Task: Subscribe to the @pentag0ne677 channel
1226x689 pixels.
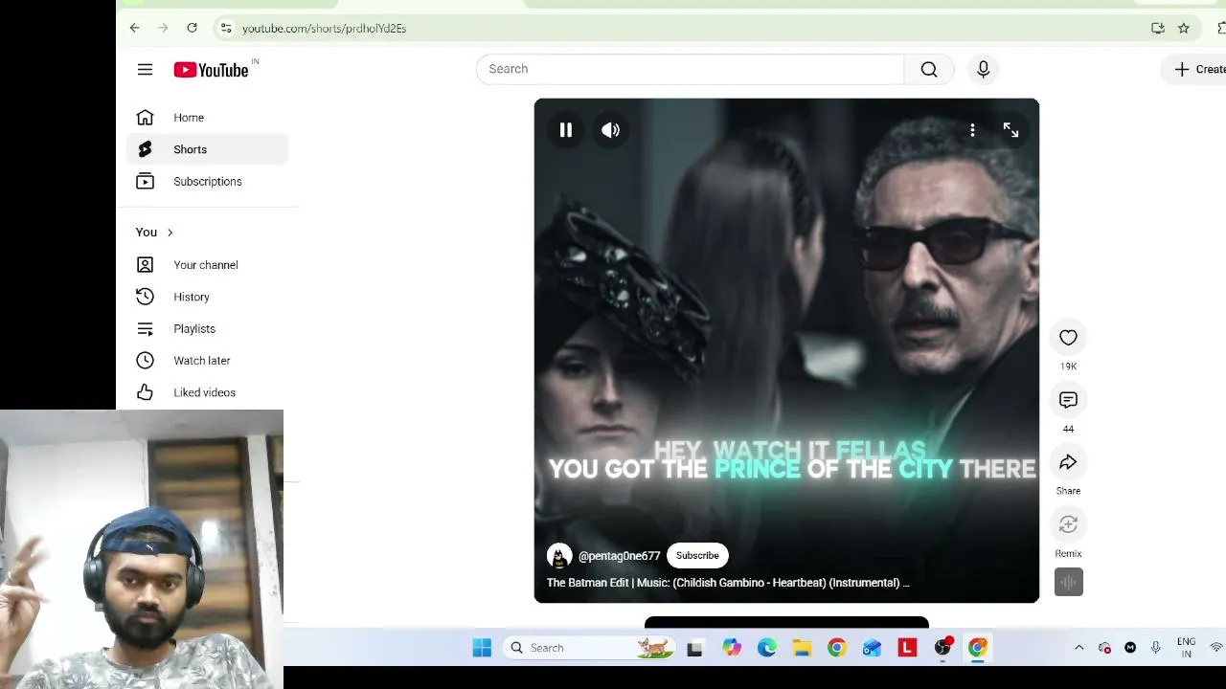Action: [697, 556]
